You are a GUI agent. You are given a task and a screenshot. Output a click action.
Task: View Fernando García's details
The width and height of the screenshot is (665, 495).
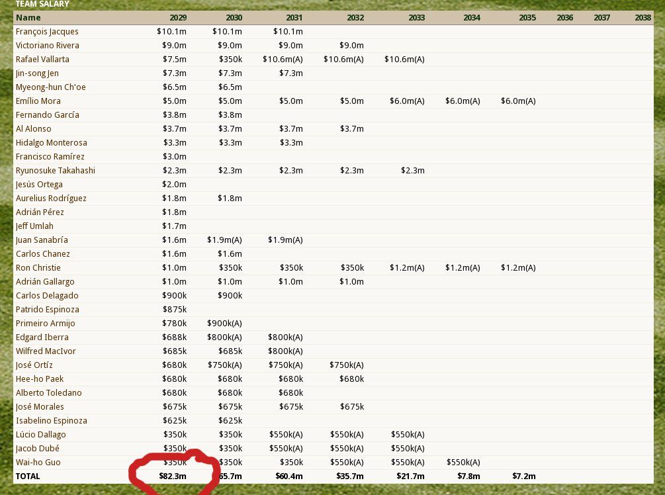coord(48,114)
